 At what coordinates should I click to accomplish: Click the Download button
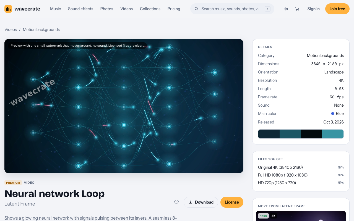pyautogui.click(x=201, y=202)
